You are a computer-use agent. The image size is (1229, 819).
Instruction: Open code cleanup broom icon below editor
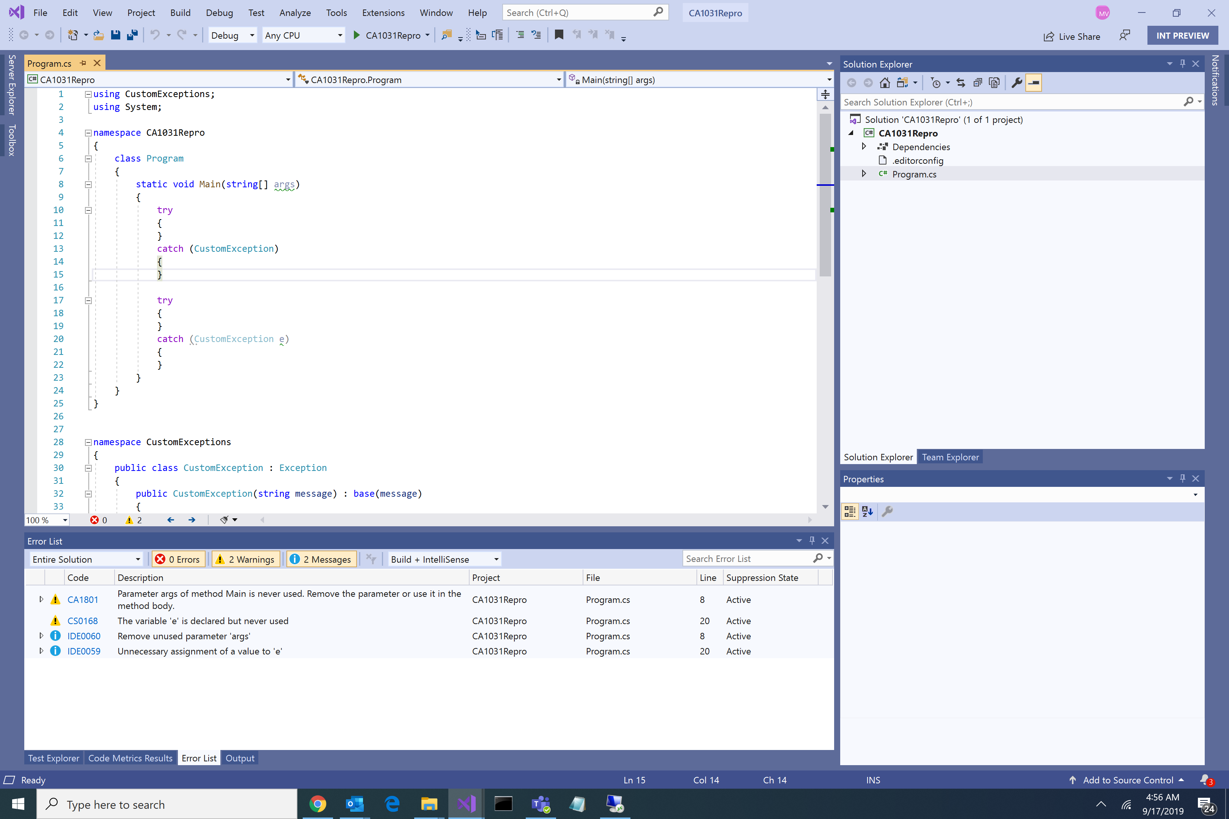[x=224, y=520]
